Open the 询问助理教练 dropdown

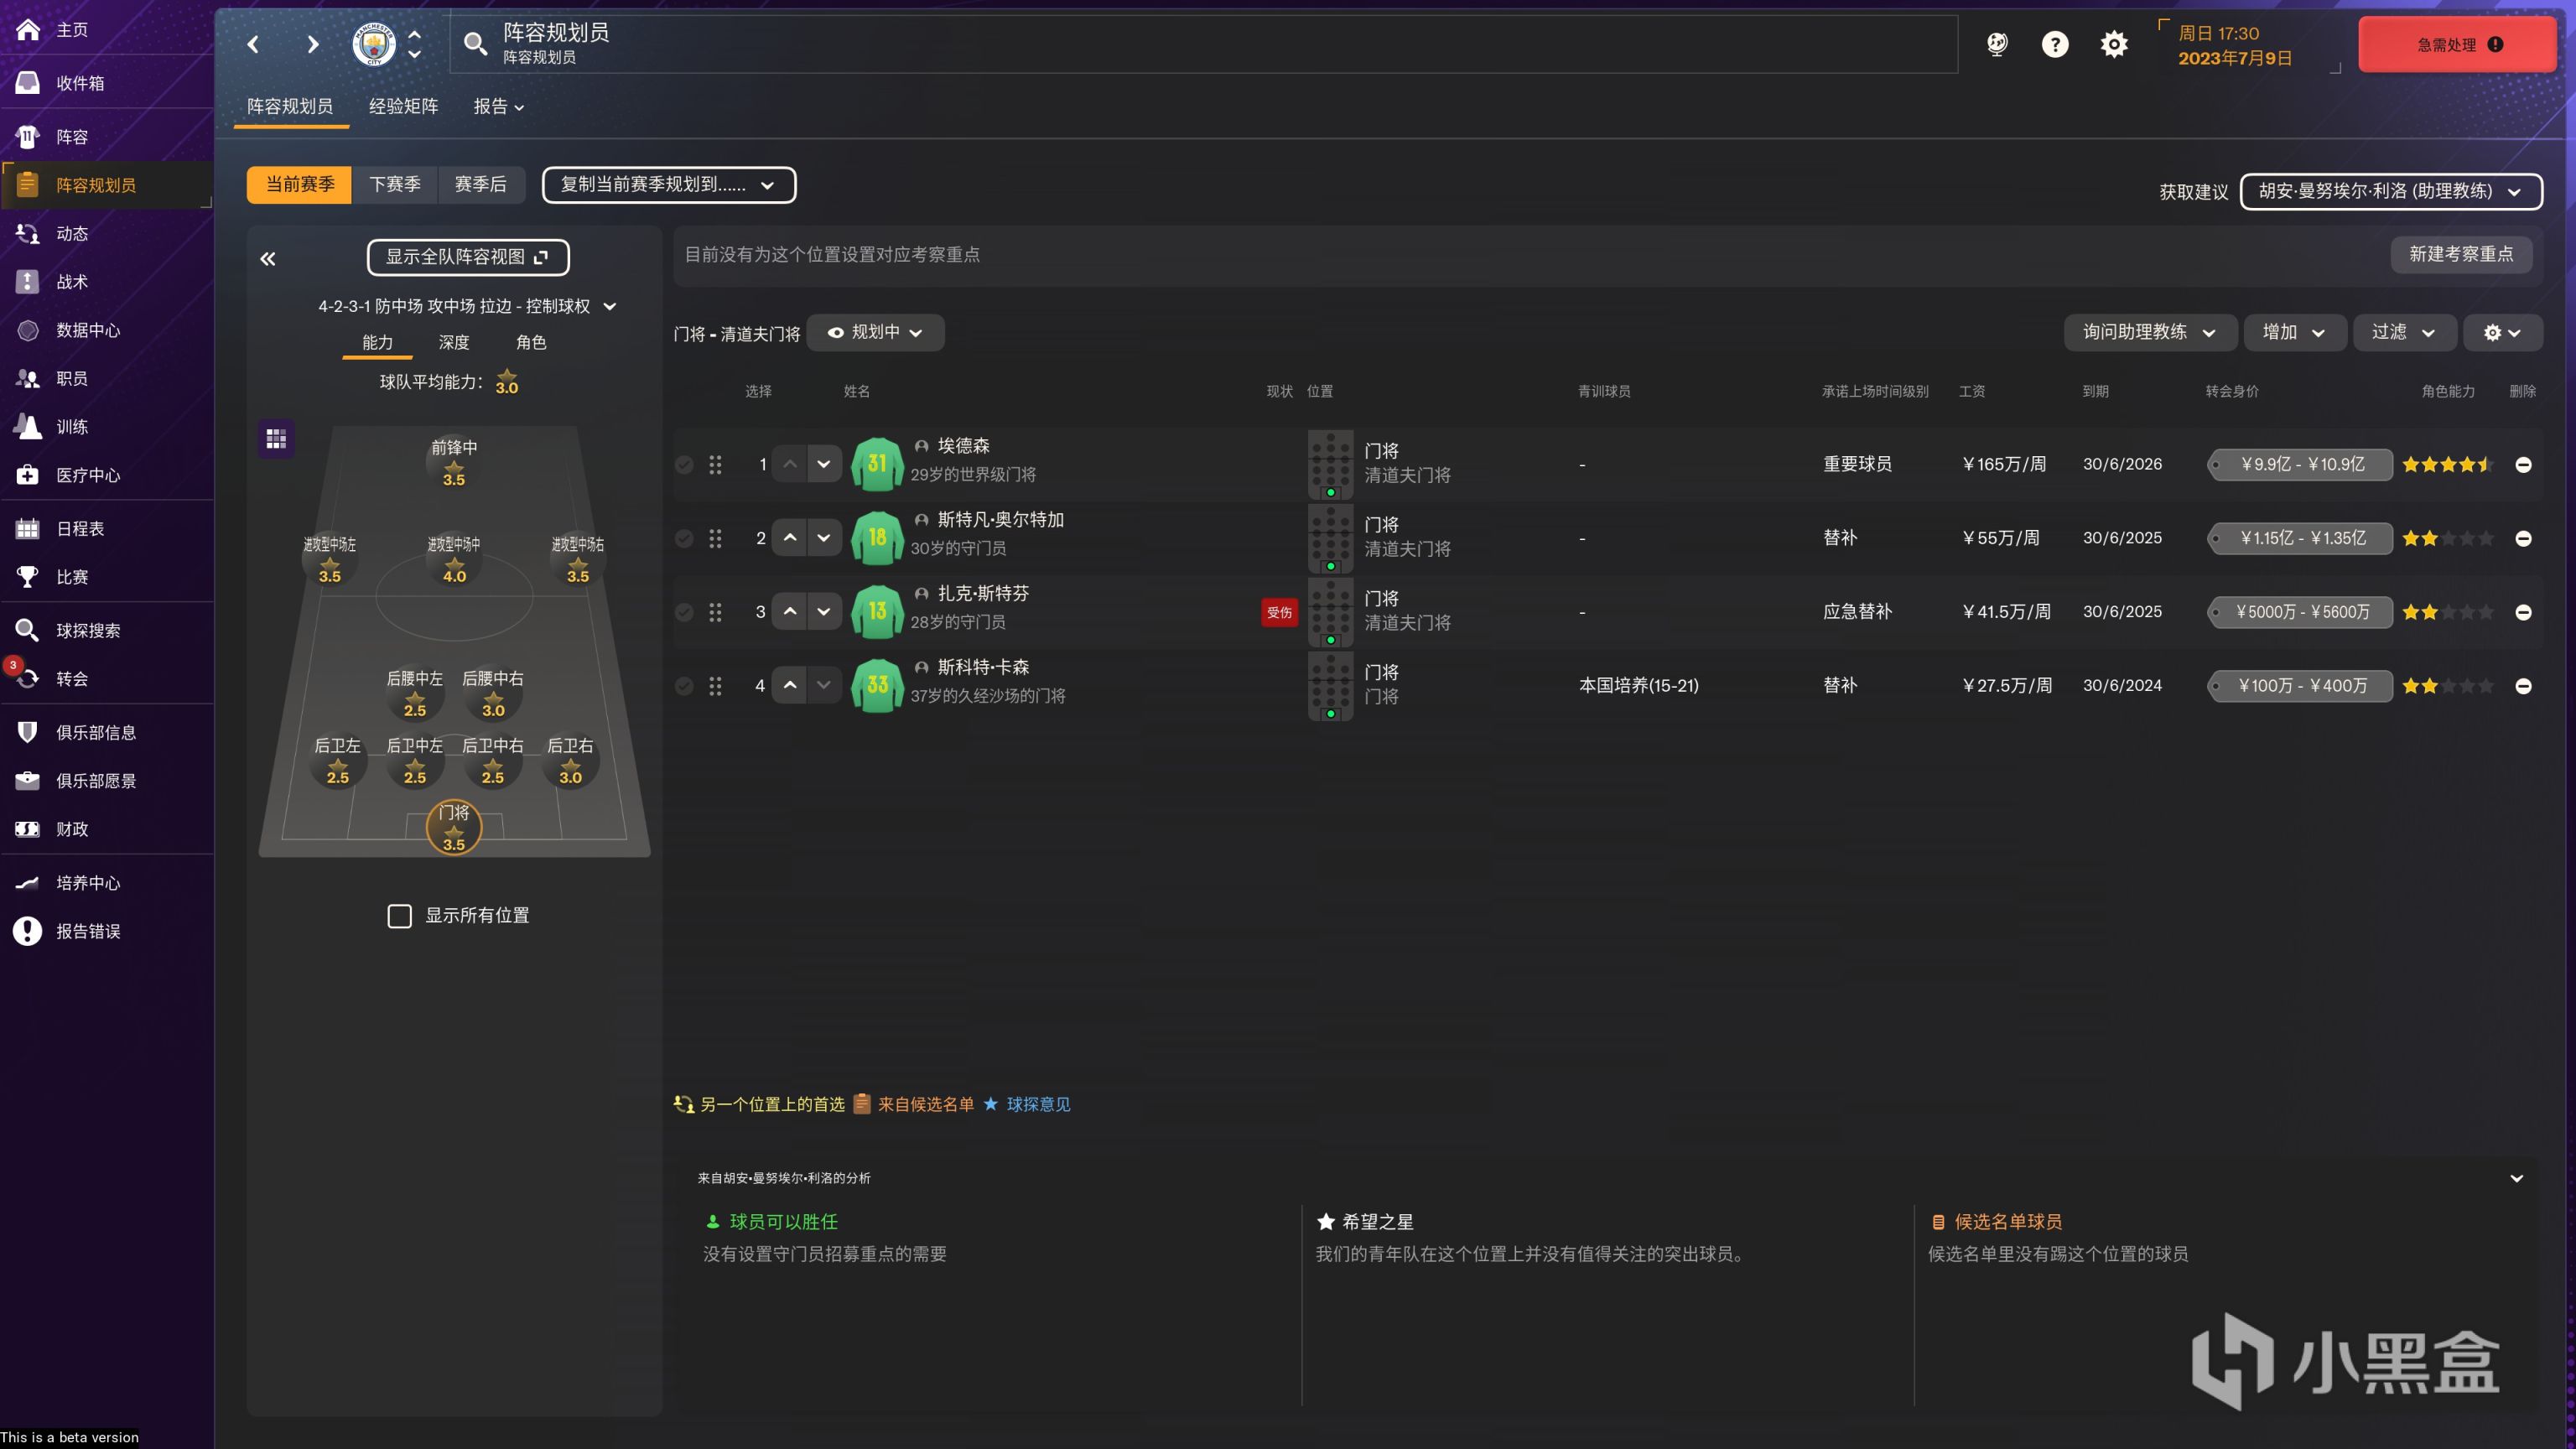point(2150,332)
